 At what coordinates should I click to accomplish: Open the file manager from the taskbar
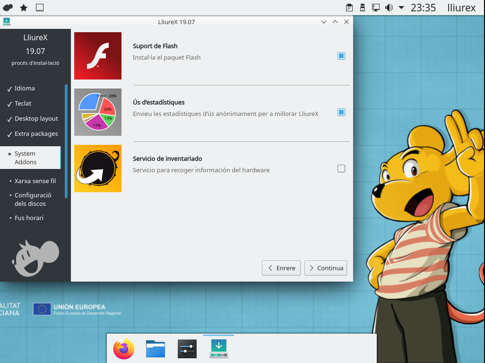[155, 348]
